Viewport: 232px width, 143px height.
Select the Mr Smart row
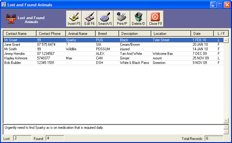pyautogui.click(x=113, y=40)
